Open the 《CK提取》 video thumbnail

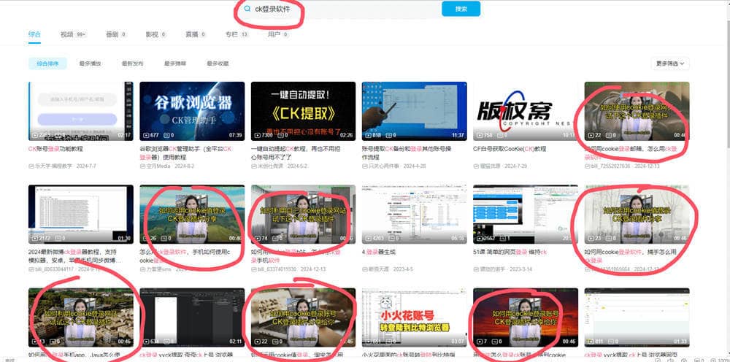[x=303, y=111]
